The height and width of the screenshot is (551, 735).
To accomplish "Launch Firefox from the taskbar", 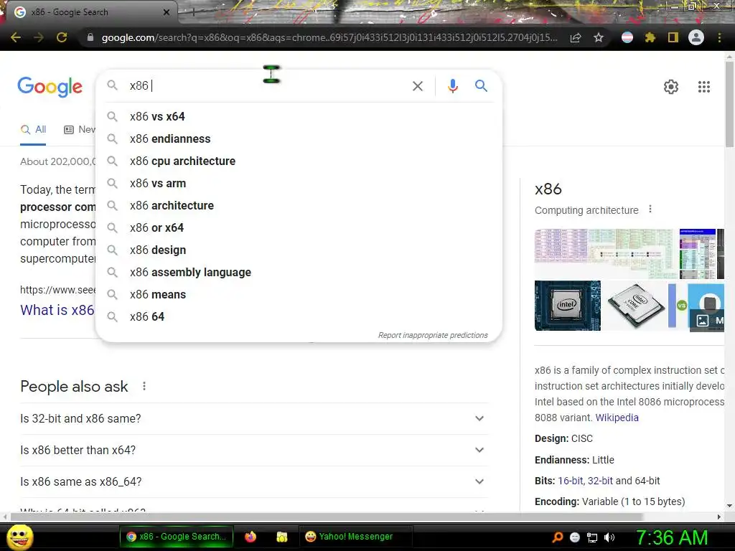I will 251,537.
